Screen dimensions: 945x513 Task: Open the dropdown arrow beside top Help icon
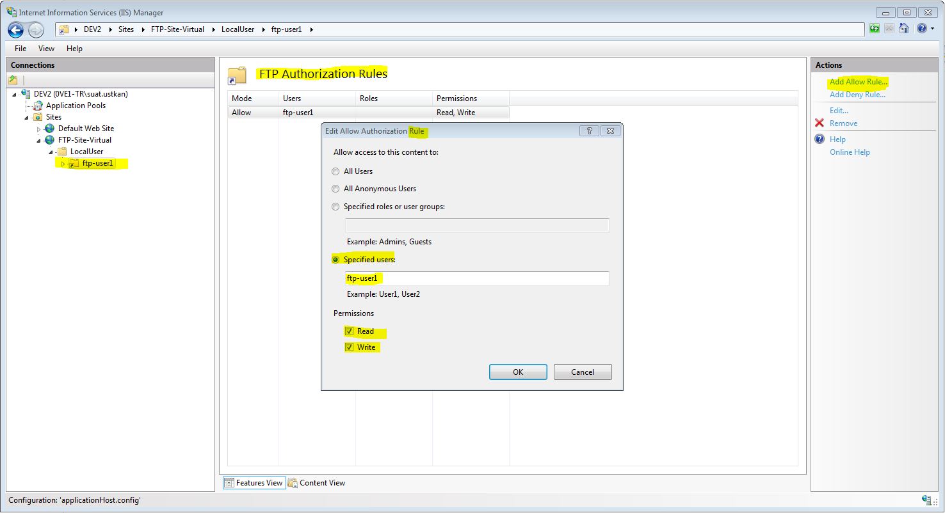click(932, 29)
